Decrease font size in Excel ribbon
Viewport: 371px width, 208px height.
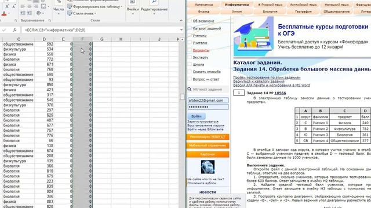coord(13,6)
